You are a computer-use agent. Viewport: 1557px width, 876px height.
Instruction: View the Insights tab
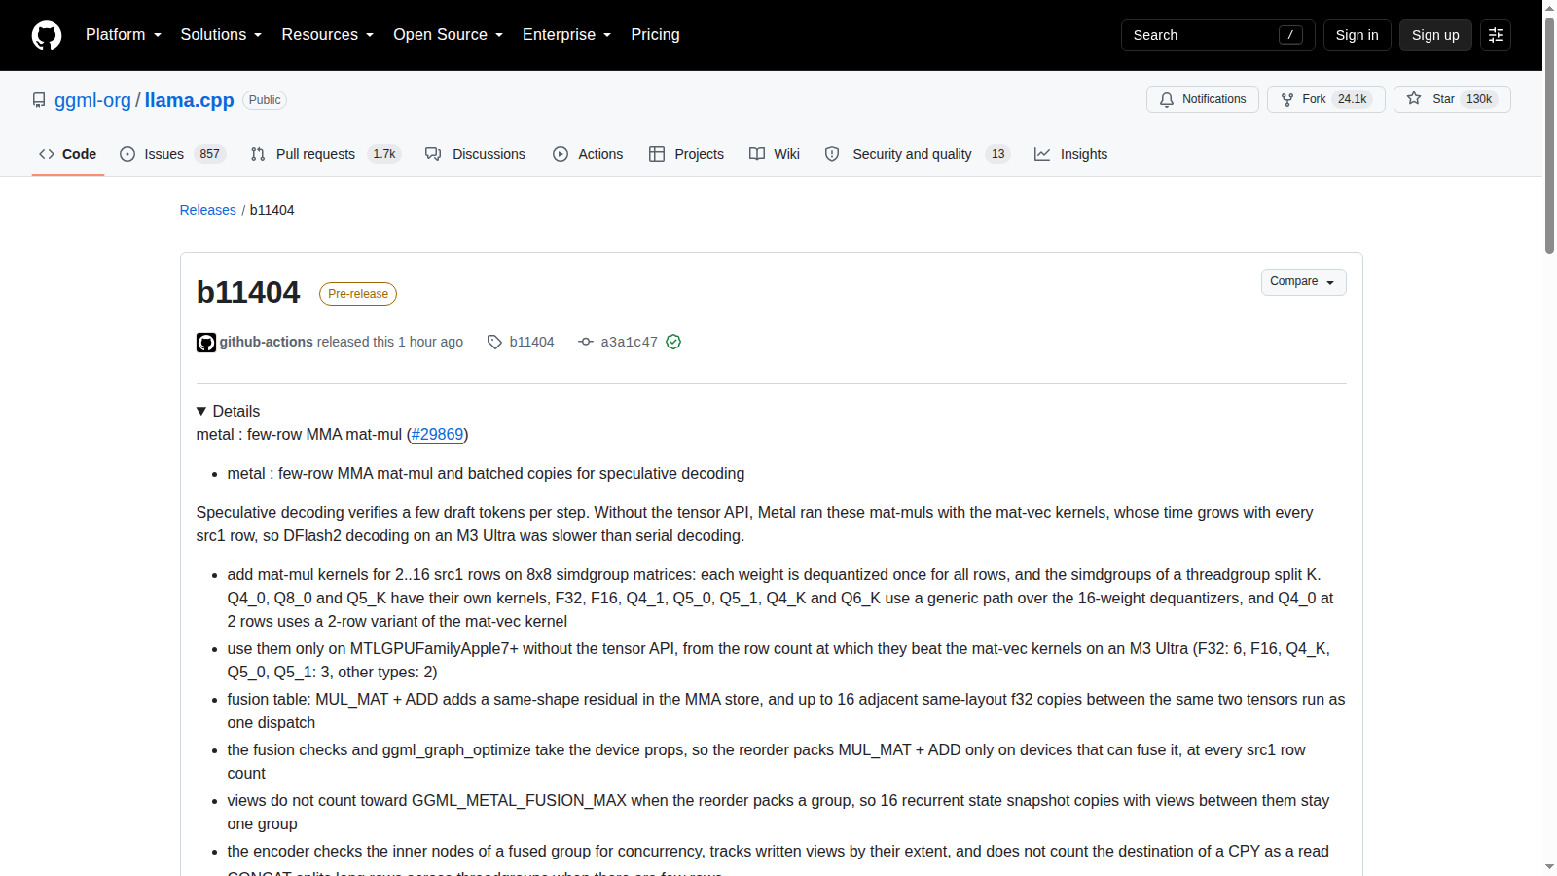pyautogui.click(x=1070, y=154)
